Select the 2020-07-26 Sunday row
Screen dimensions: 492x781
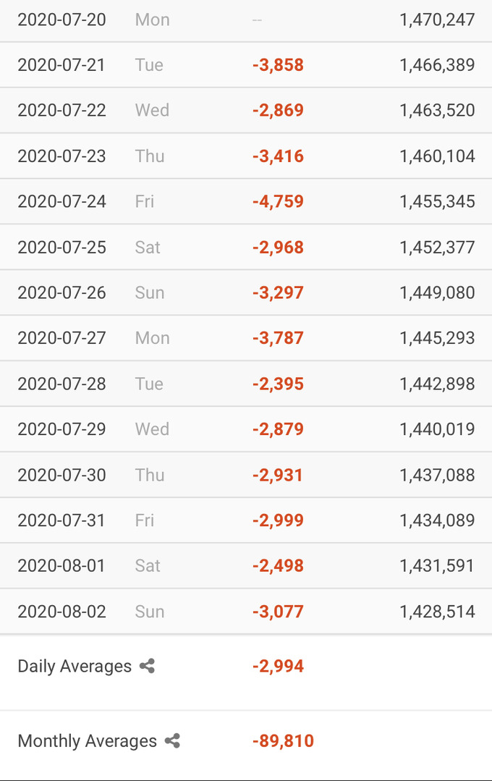point(246,292)
